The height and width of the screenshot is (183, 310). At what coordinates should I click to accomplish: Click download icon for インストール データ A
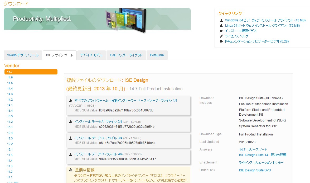[71, 122]
